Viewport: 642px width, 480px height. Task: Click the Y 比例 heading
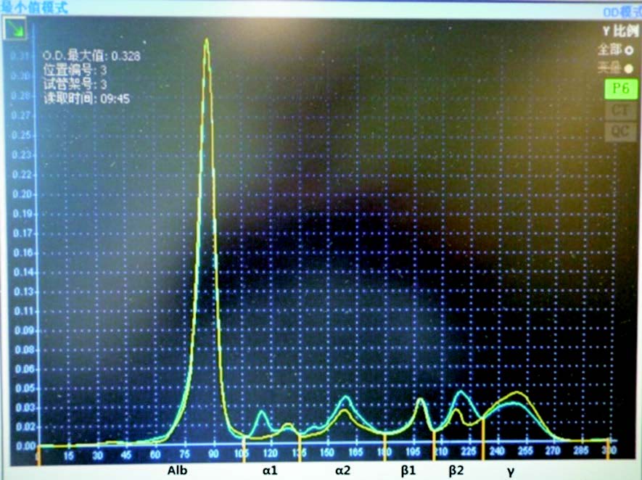[x=620, y=30]
